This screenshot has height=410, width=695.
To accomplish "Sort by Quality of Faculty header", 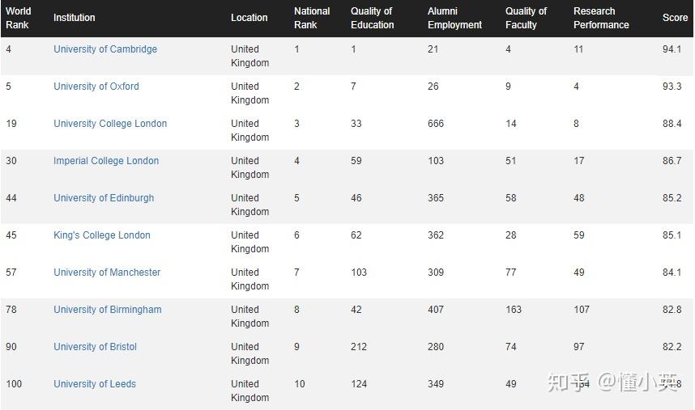I will coord(526,18).
